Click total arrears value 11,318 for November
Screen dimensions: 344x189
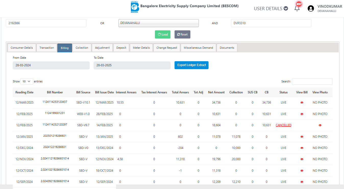click(180, 159)
